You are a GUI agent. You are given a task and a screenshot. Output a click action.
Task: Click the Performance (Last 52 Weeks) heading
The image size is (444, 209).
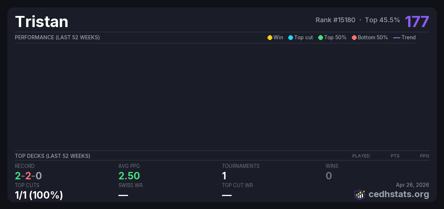[x=57, y=37]
